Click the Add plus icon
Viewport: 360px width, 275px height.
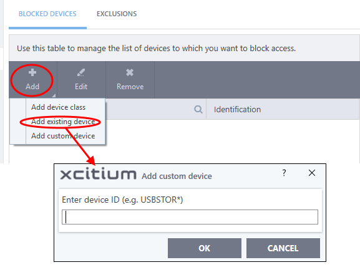pyautogui.click(x=32, y=72)
